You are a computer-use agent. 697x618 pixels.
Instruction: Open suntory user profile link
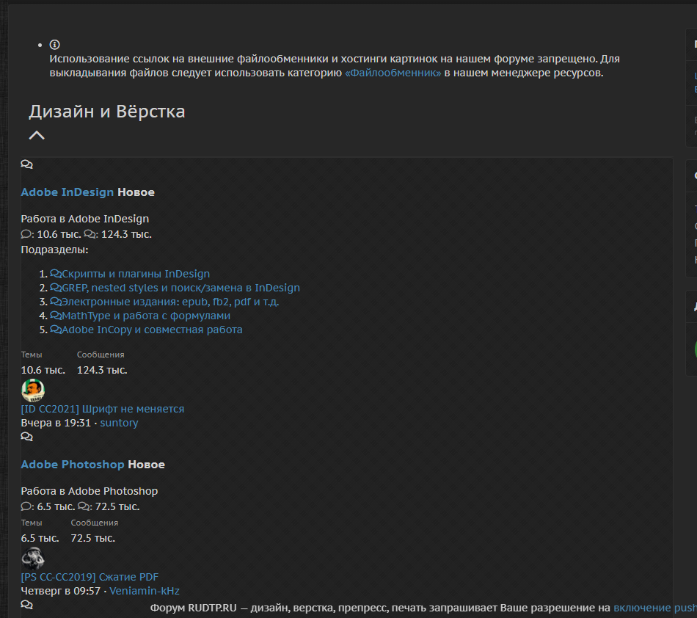119,423
